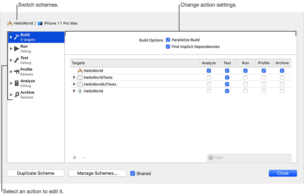The width and height of the screenshot is (304, 196).
Task: Select the Run action play icon
Action: [x=16, y=49]
